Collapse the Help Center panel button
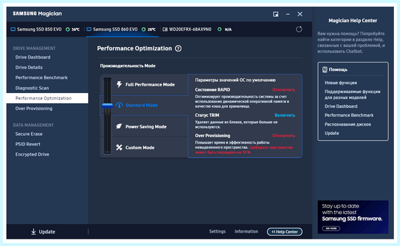This screenshot has height=246, width=400. click(x=285, y=231)
